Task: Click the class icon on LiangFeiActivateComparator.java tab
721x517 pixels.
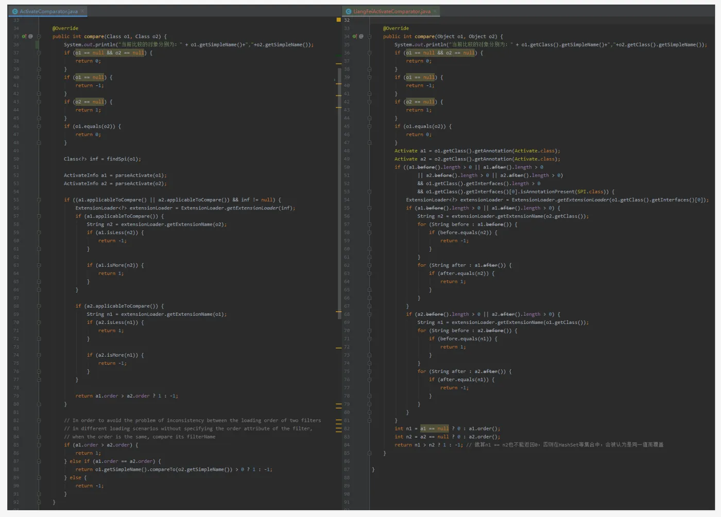Action: 349,11
